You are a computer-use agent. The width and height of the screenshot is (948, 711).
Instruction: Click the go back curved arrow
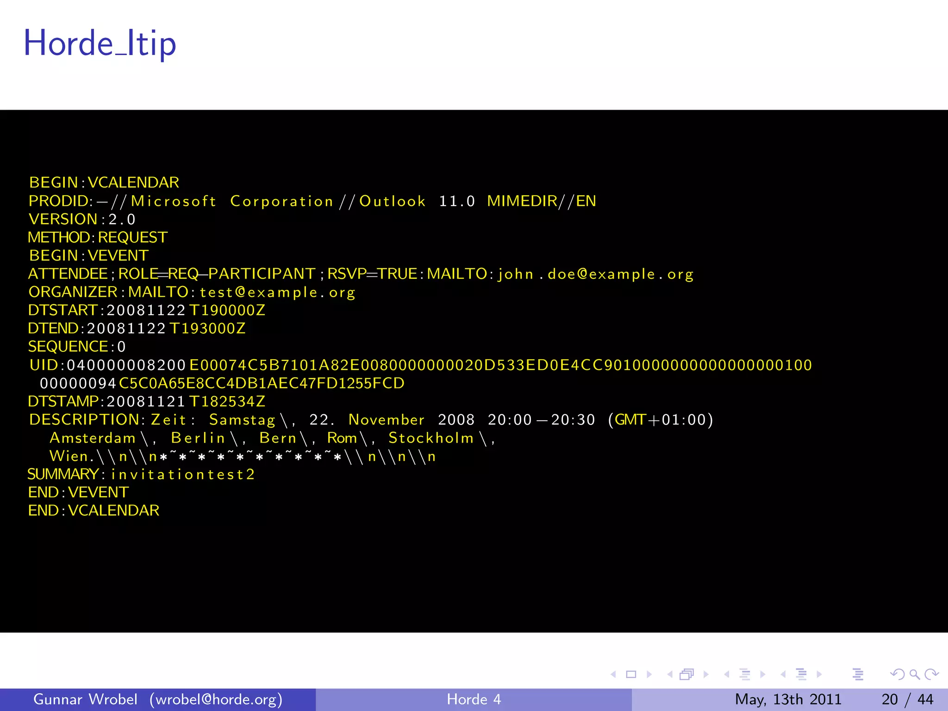(898, 674)
